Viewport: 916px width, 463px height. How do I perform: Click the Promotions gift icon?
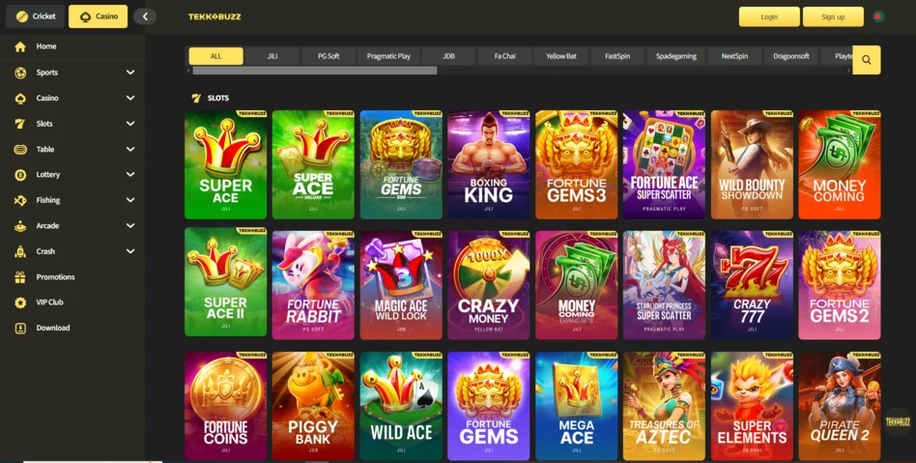coord(20,277)
